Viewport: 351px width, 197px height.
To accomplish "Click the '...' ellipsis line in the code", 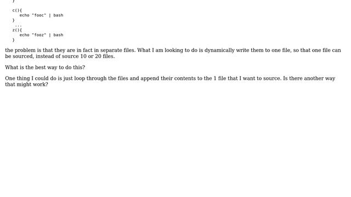I will [x=18, y=26].
